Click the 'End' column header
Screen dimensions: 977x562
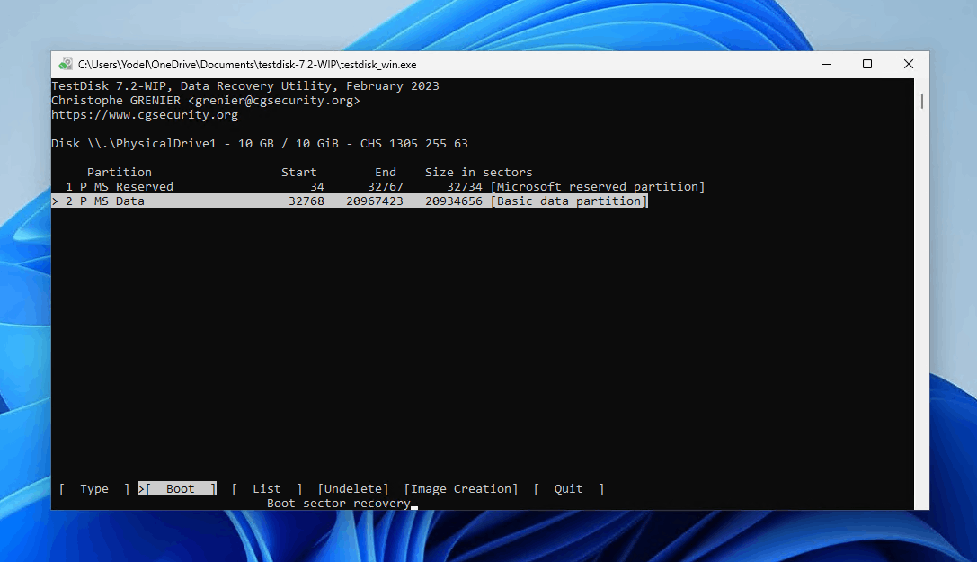(x=386, y=173)
